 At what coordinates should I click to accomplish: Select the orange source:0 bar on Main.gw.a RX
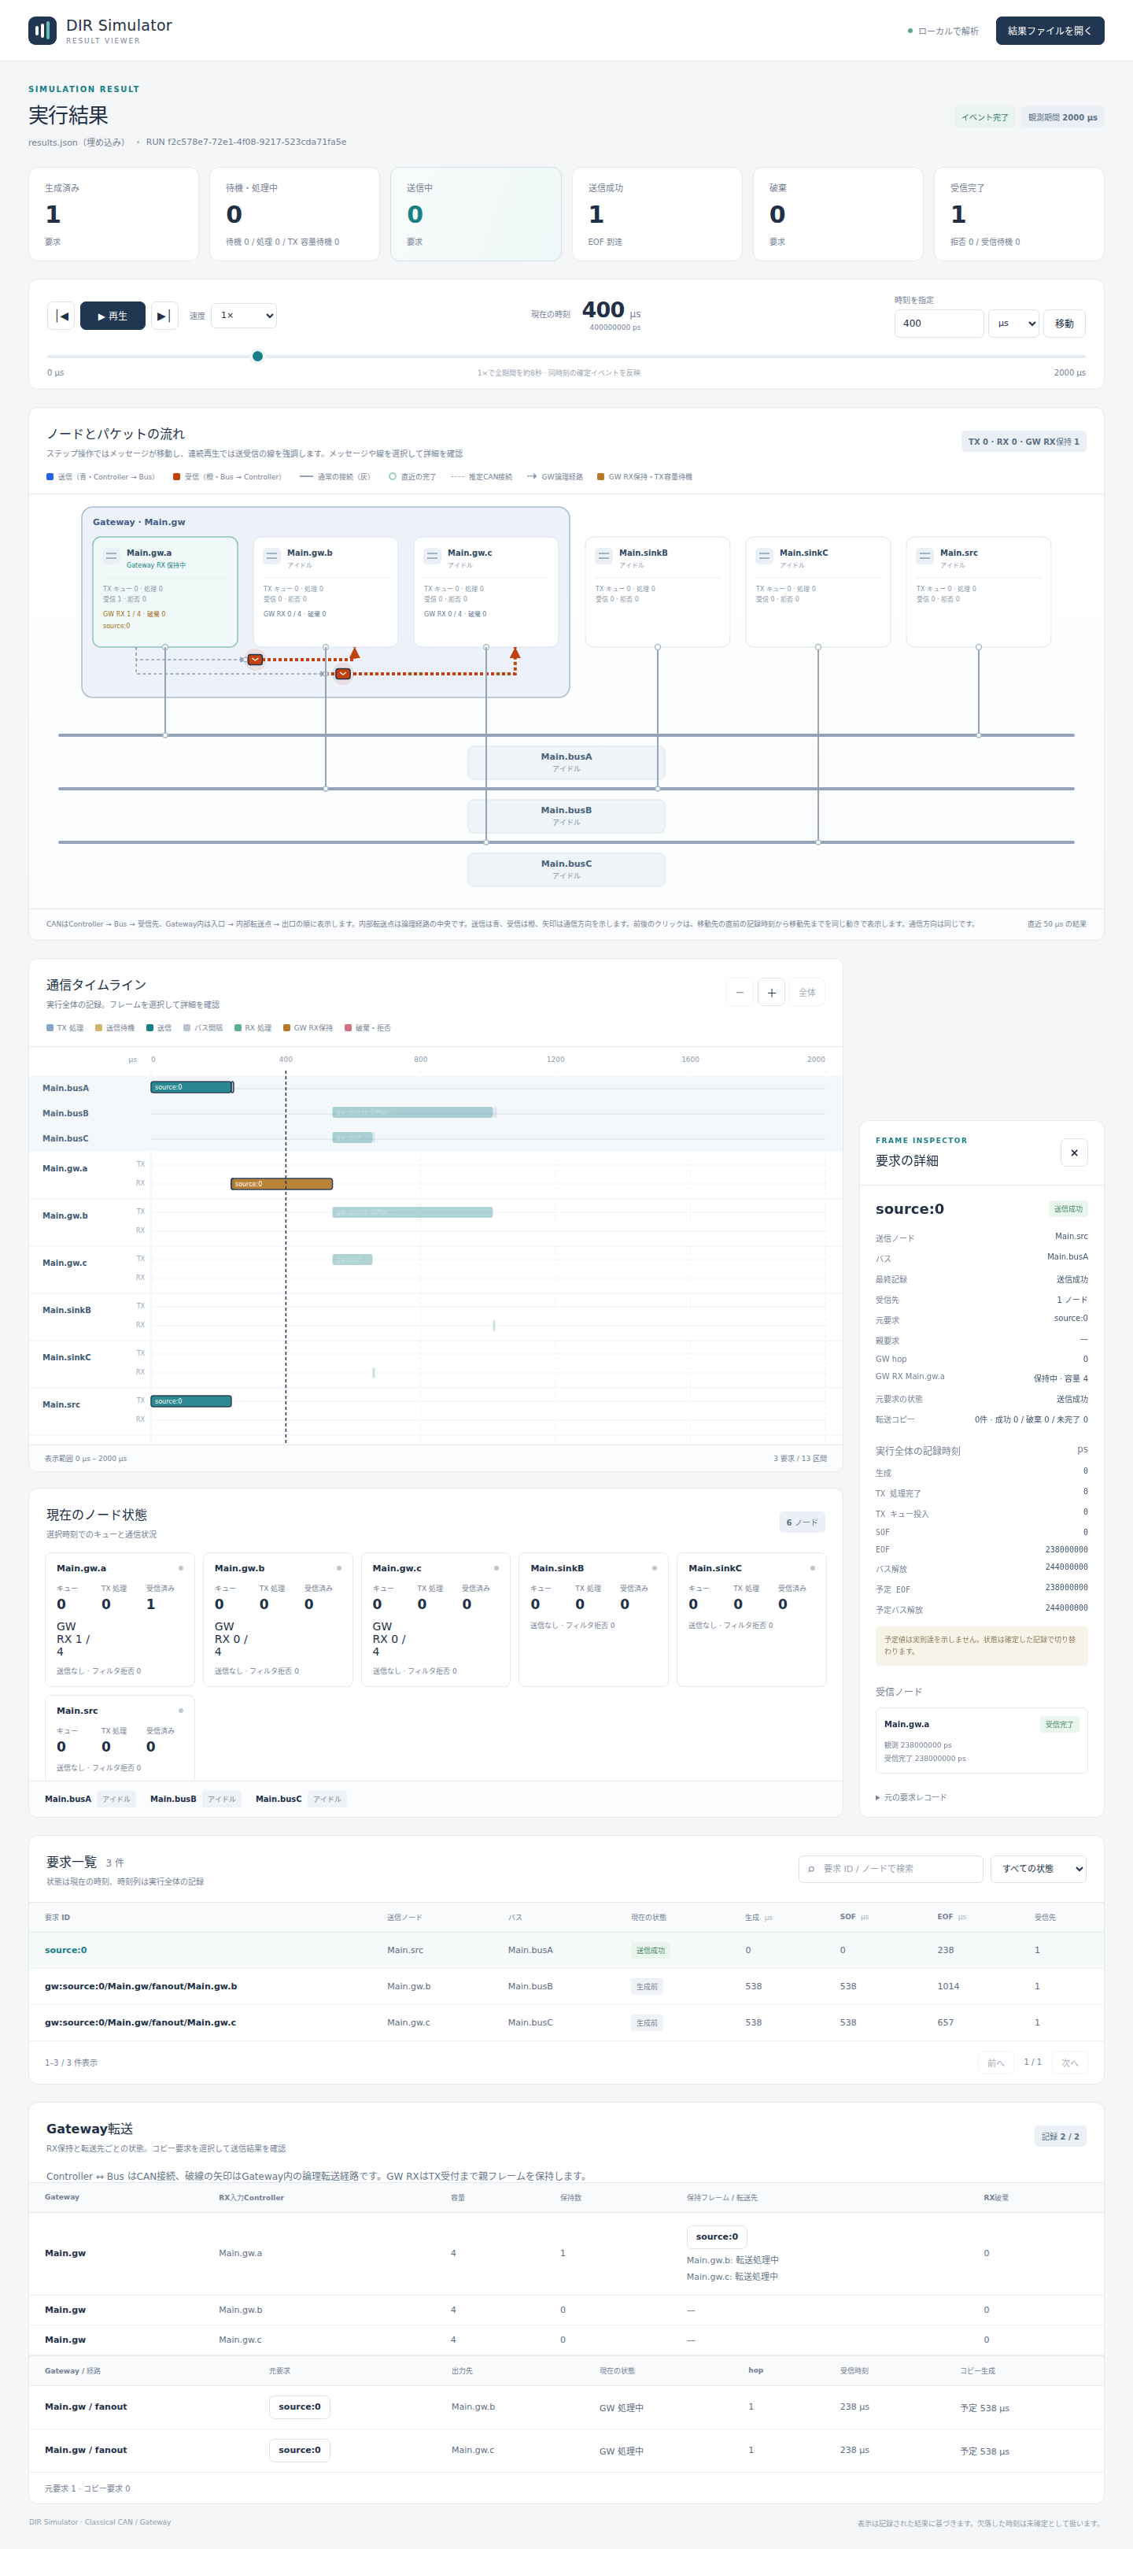tap(282, 1183)
